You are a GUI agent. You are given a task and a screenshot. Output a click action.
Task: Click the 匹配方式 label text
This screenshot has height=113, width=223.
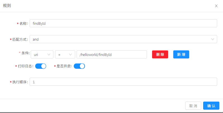(x=19, y=39)
